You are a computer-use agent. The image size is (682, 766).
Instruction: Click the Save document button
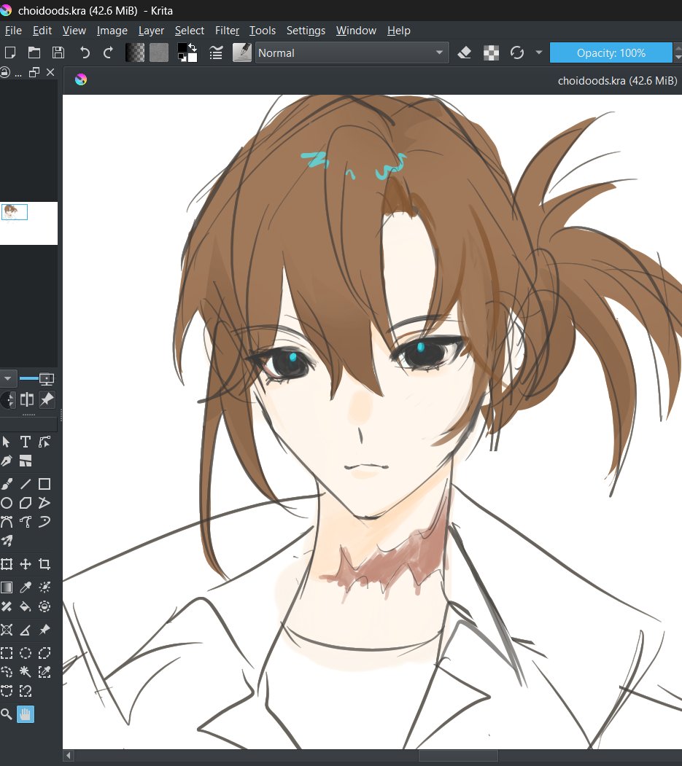pyautogui.click(x=58, y=52)
